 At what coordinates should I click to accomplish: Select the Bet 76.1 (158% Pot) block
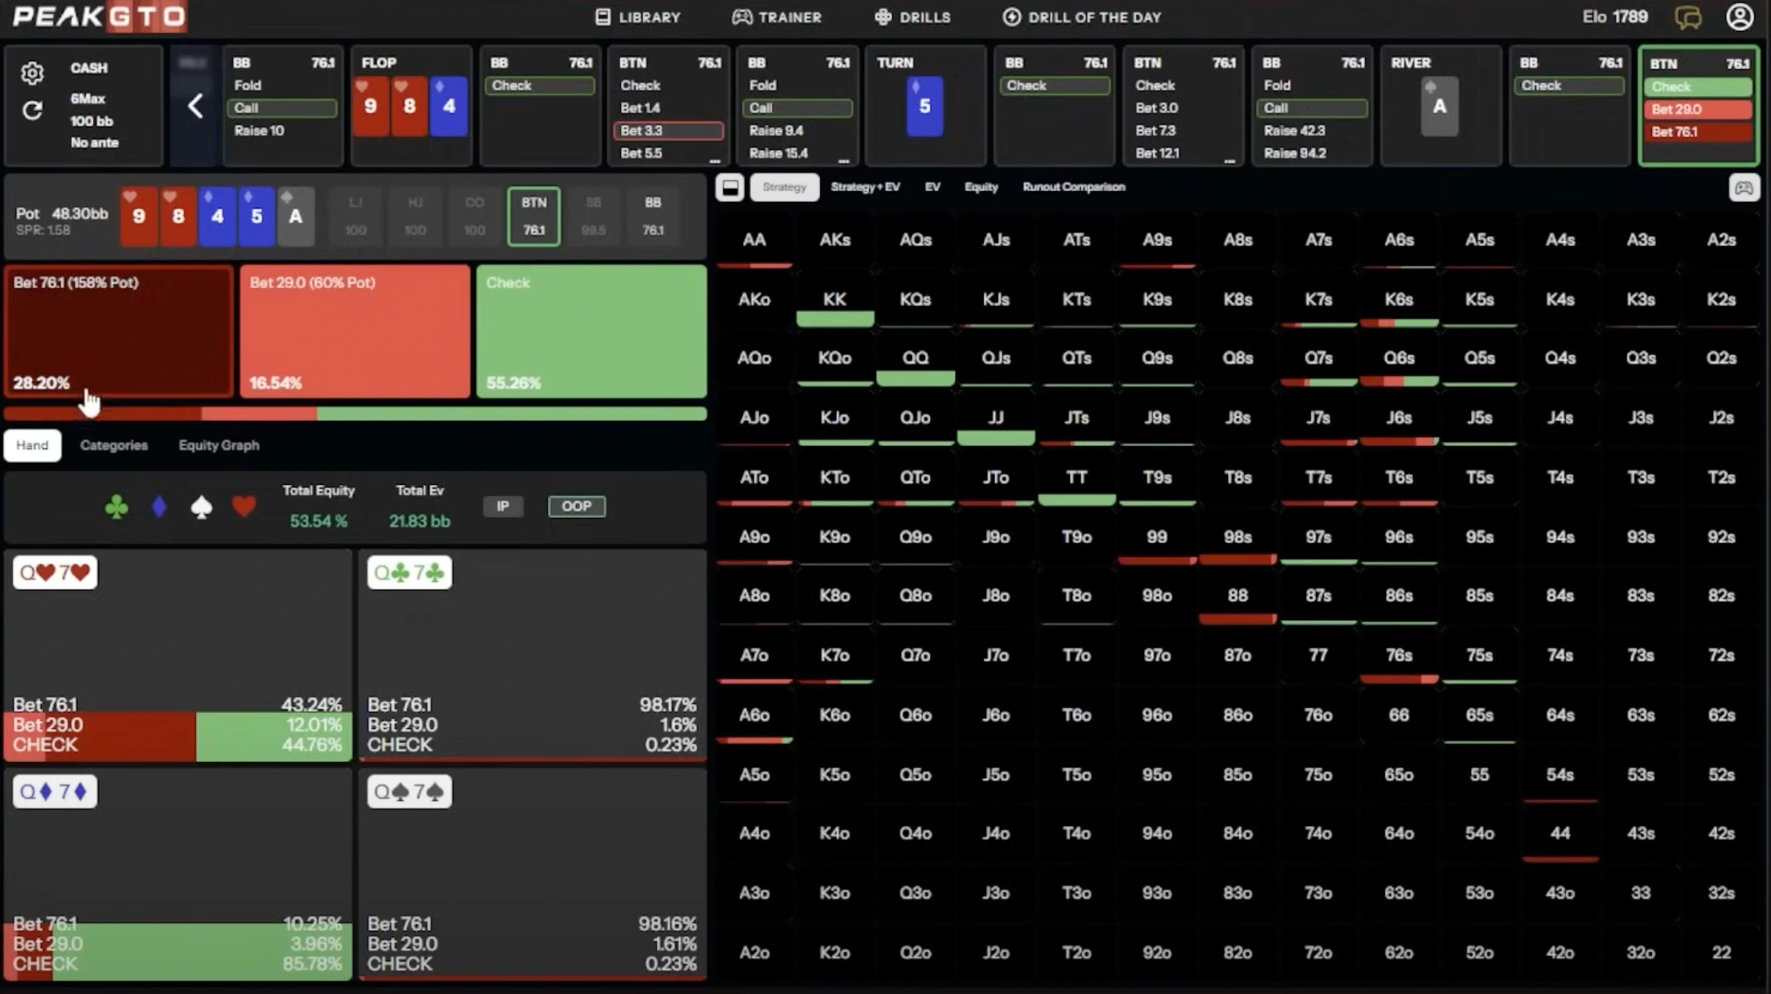(119, 331)
